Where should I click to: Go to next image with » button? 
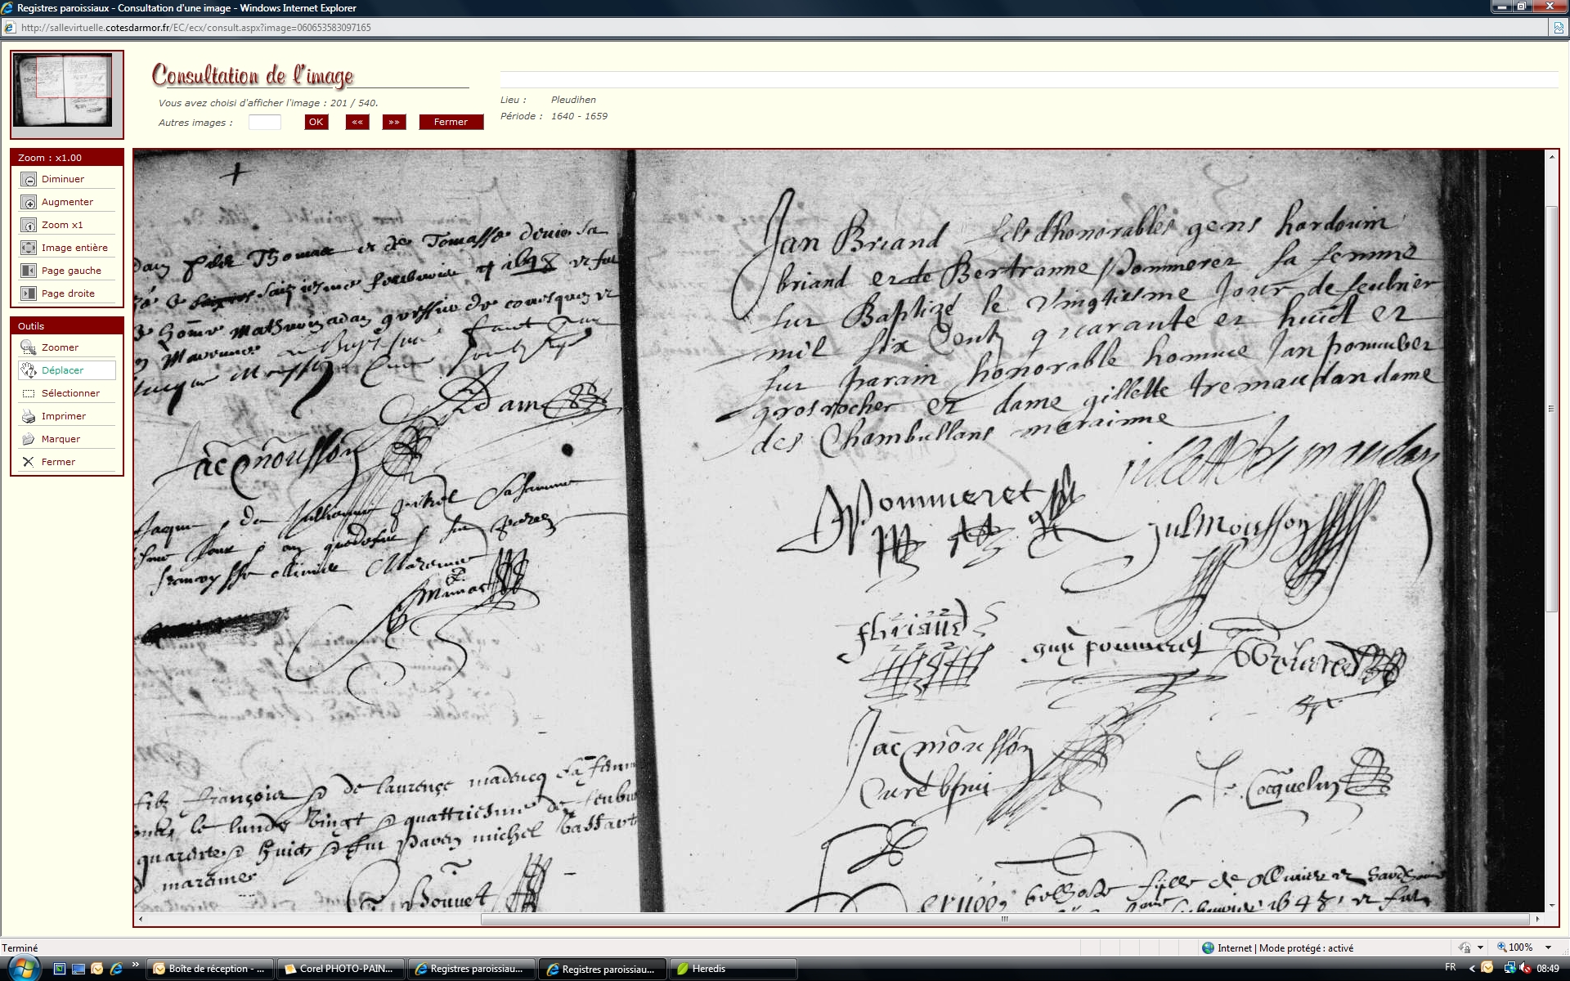[x=394, y=122]
